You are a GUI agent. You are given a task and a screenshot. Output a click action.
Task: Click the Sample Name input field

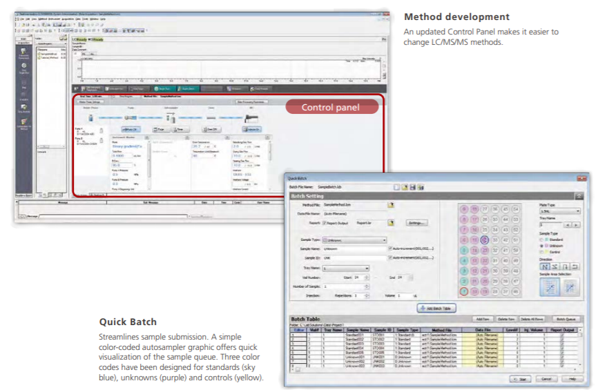(x=354, y=248)
